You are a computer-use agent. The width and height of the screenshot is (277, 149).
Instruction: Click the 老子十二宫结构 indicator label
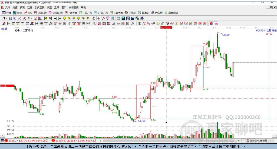coord(24,31)
